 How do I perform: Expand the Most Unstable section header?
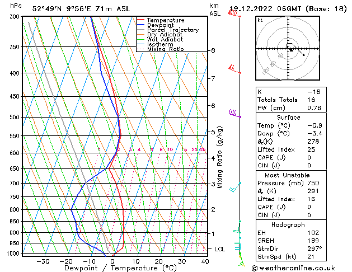[288, 175]
